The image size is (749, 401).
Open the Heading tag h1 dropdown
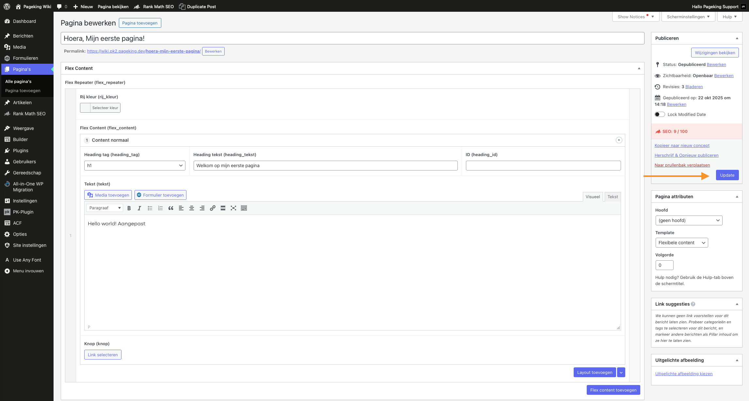coord(135,166)
